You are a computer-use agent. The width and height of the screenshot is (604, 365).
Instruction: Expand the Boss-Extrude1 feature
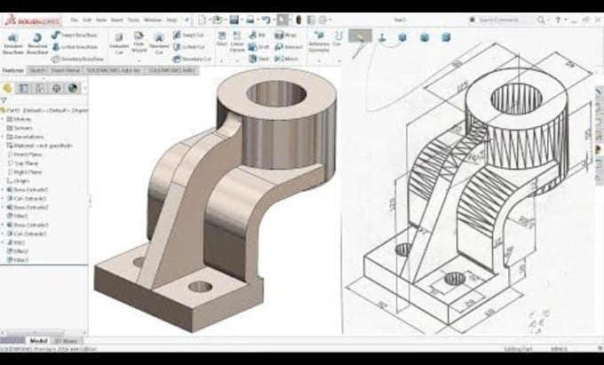[x=3, y=190]
